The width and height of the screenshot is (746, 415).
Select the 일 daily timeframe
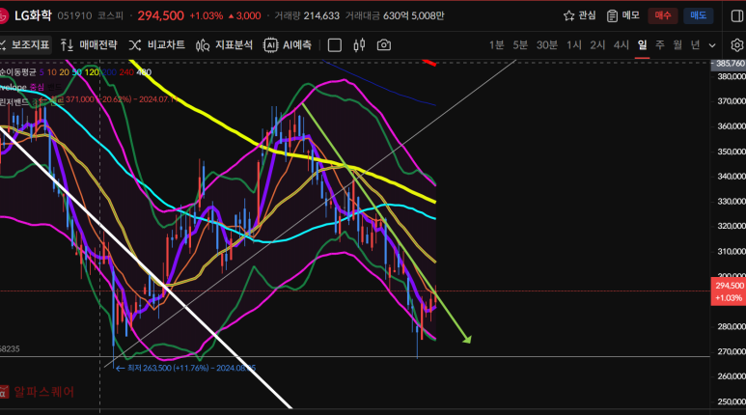pyautogui.click(x=642, y=45)
